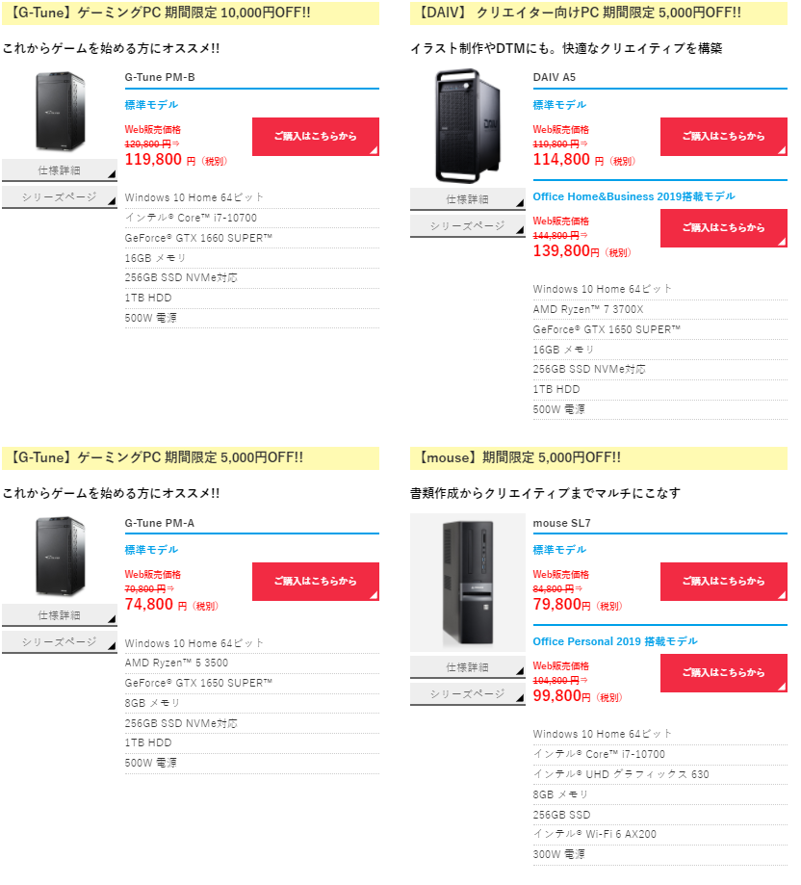
Task: Click the G-Tune PM-A tower PC image
Action: coord(60,557)
